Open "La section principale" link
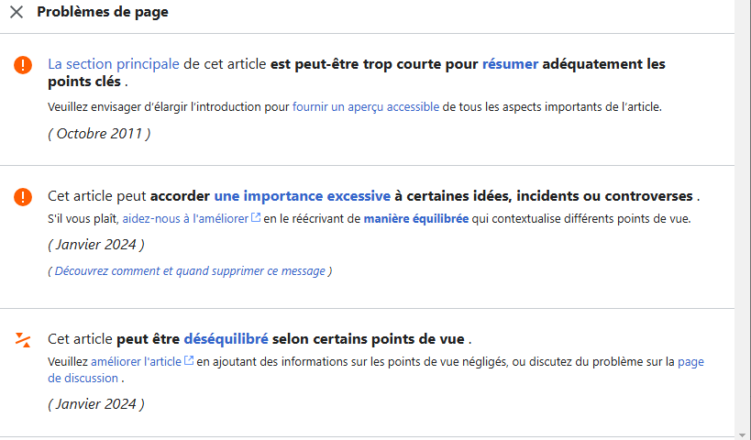751x440 pixels. (x=114, y=64)
